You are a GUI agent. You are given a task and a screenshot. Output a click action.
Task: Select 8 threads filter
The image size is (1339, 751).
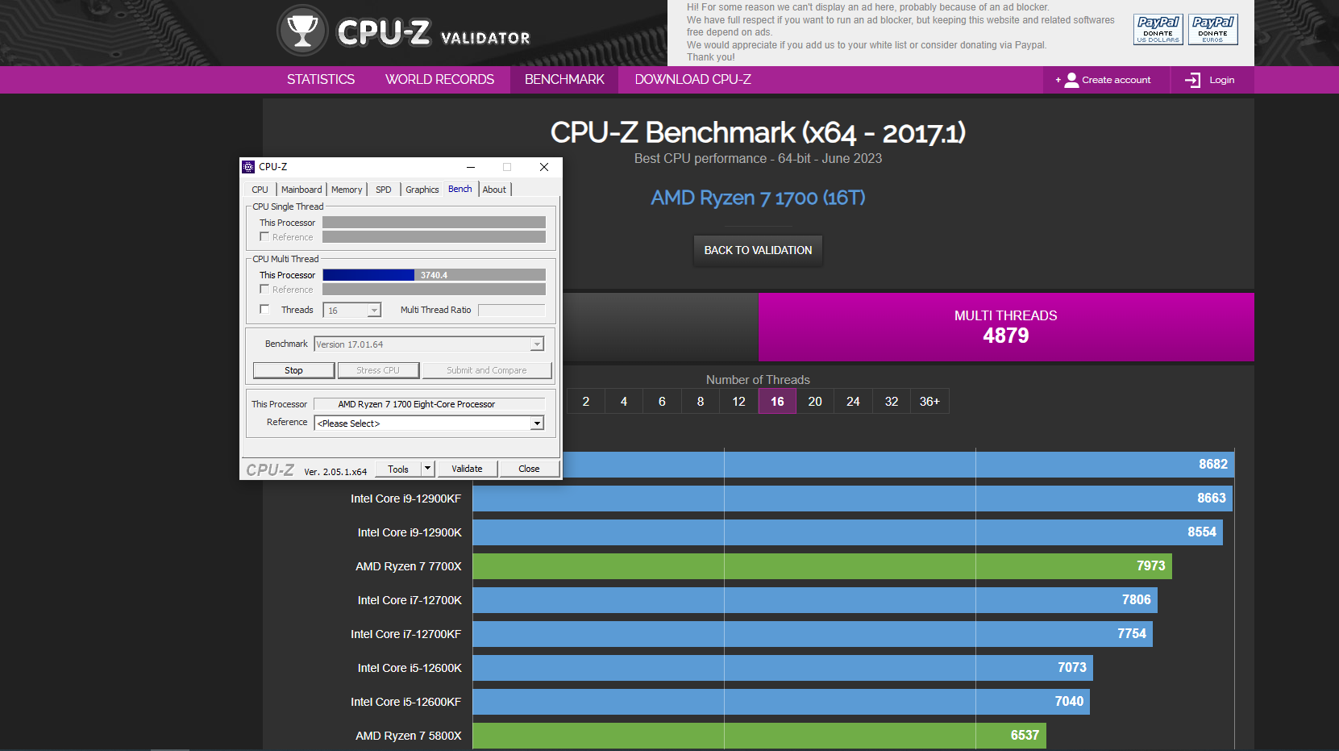pyautogui.click(x=701, y=401)
